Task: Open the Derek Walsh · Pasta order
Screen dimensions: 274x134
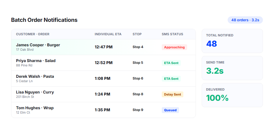Action: click(x=35, y=76)
